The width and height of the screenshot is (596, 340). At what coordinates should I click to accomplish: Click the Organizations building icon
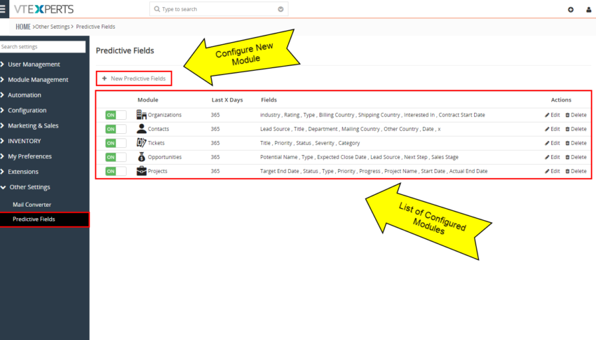pos(142,114)
